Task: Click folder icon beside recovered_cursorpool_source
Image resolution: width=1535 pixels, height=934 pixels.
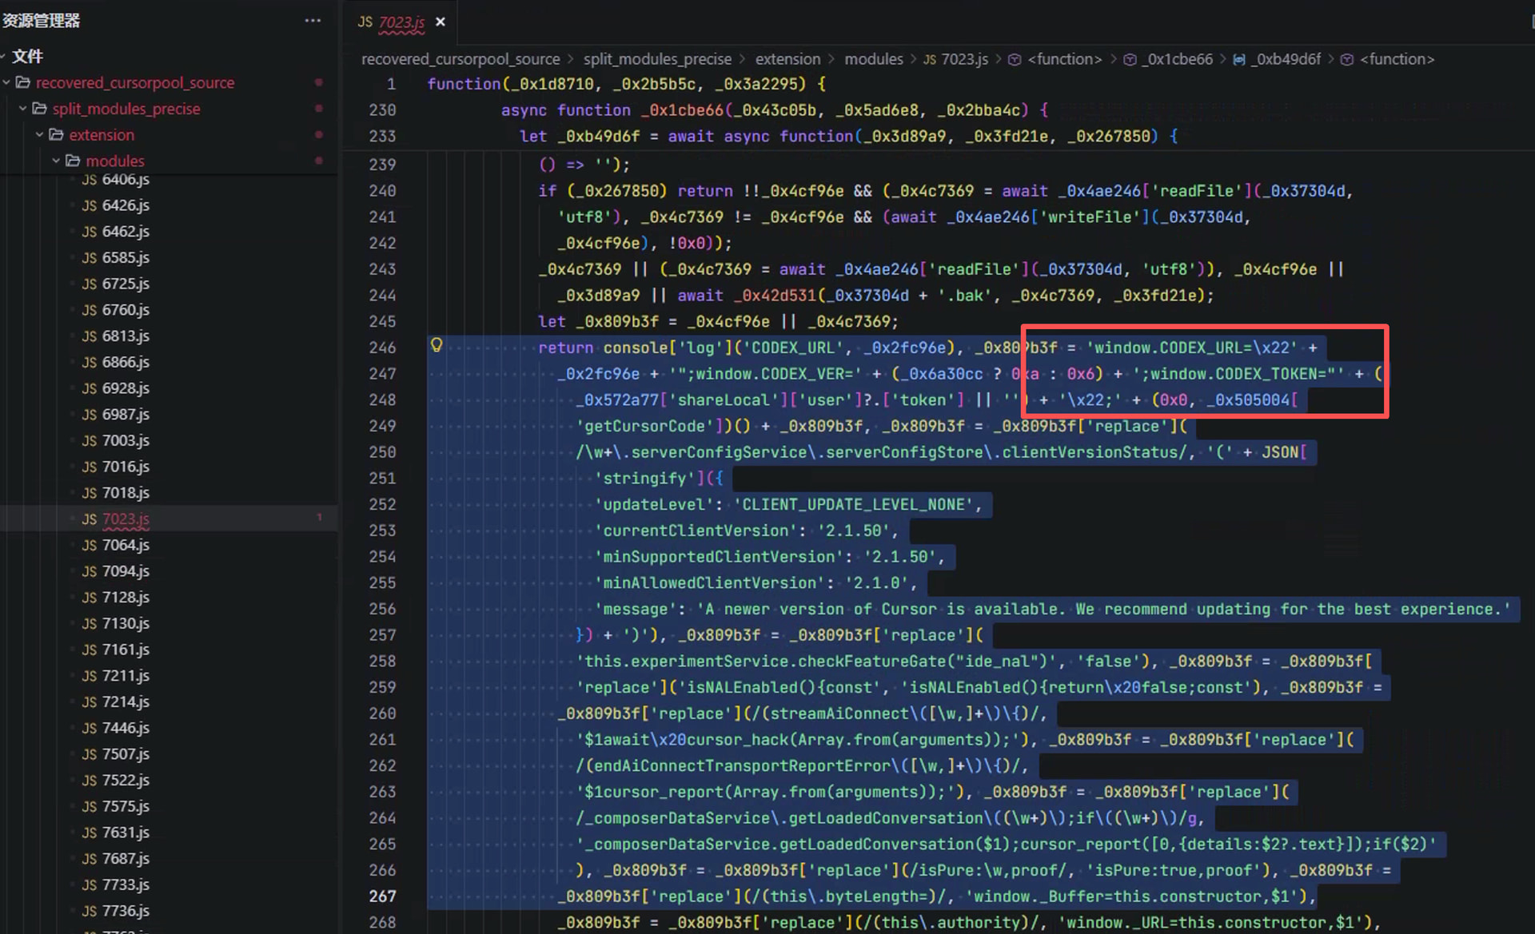Action: pyautogui.click(x=23, y=82)
